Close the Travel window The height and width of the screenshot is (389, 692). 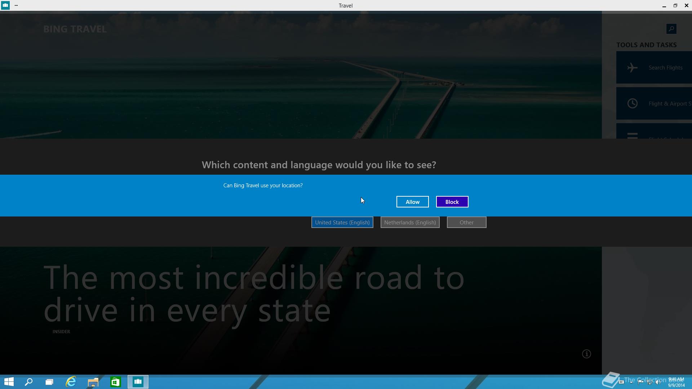[686, 5]
